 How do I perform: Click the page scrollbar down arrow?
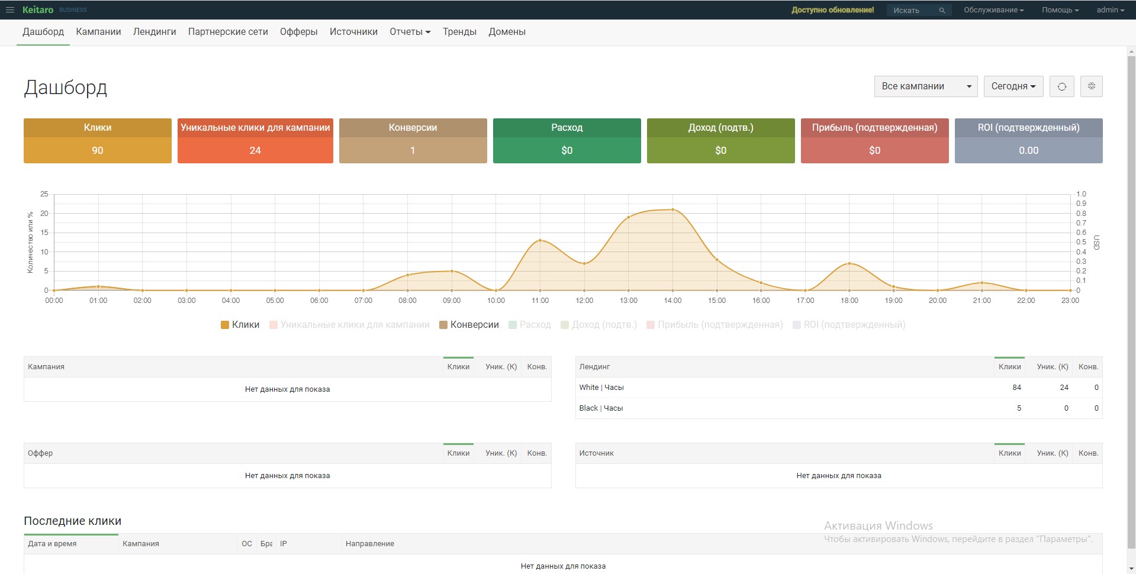1131,569
